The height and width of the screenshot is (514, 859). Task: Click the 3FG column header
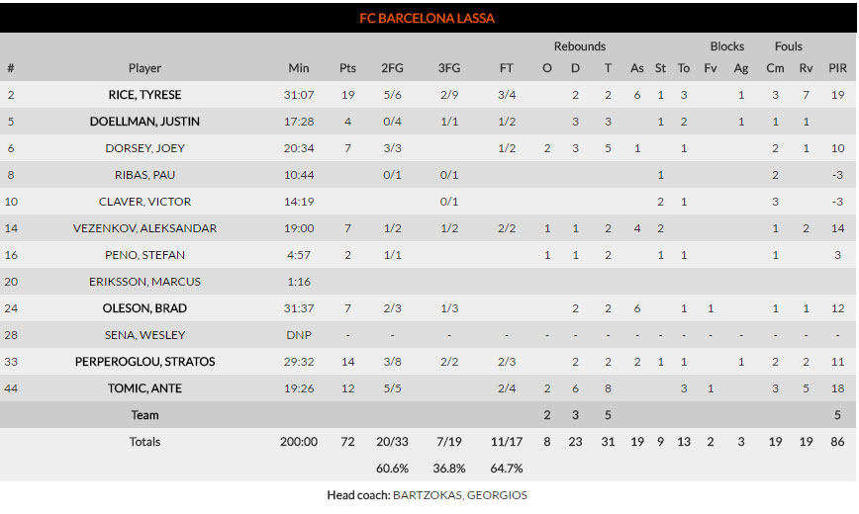pyautogui.click(x=449, y=68)
